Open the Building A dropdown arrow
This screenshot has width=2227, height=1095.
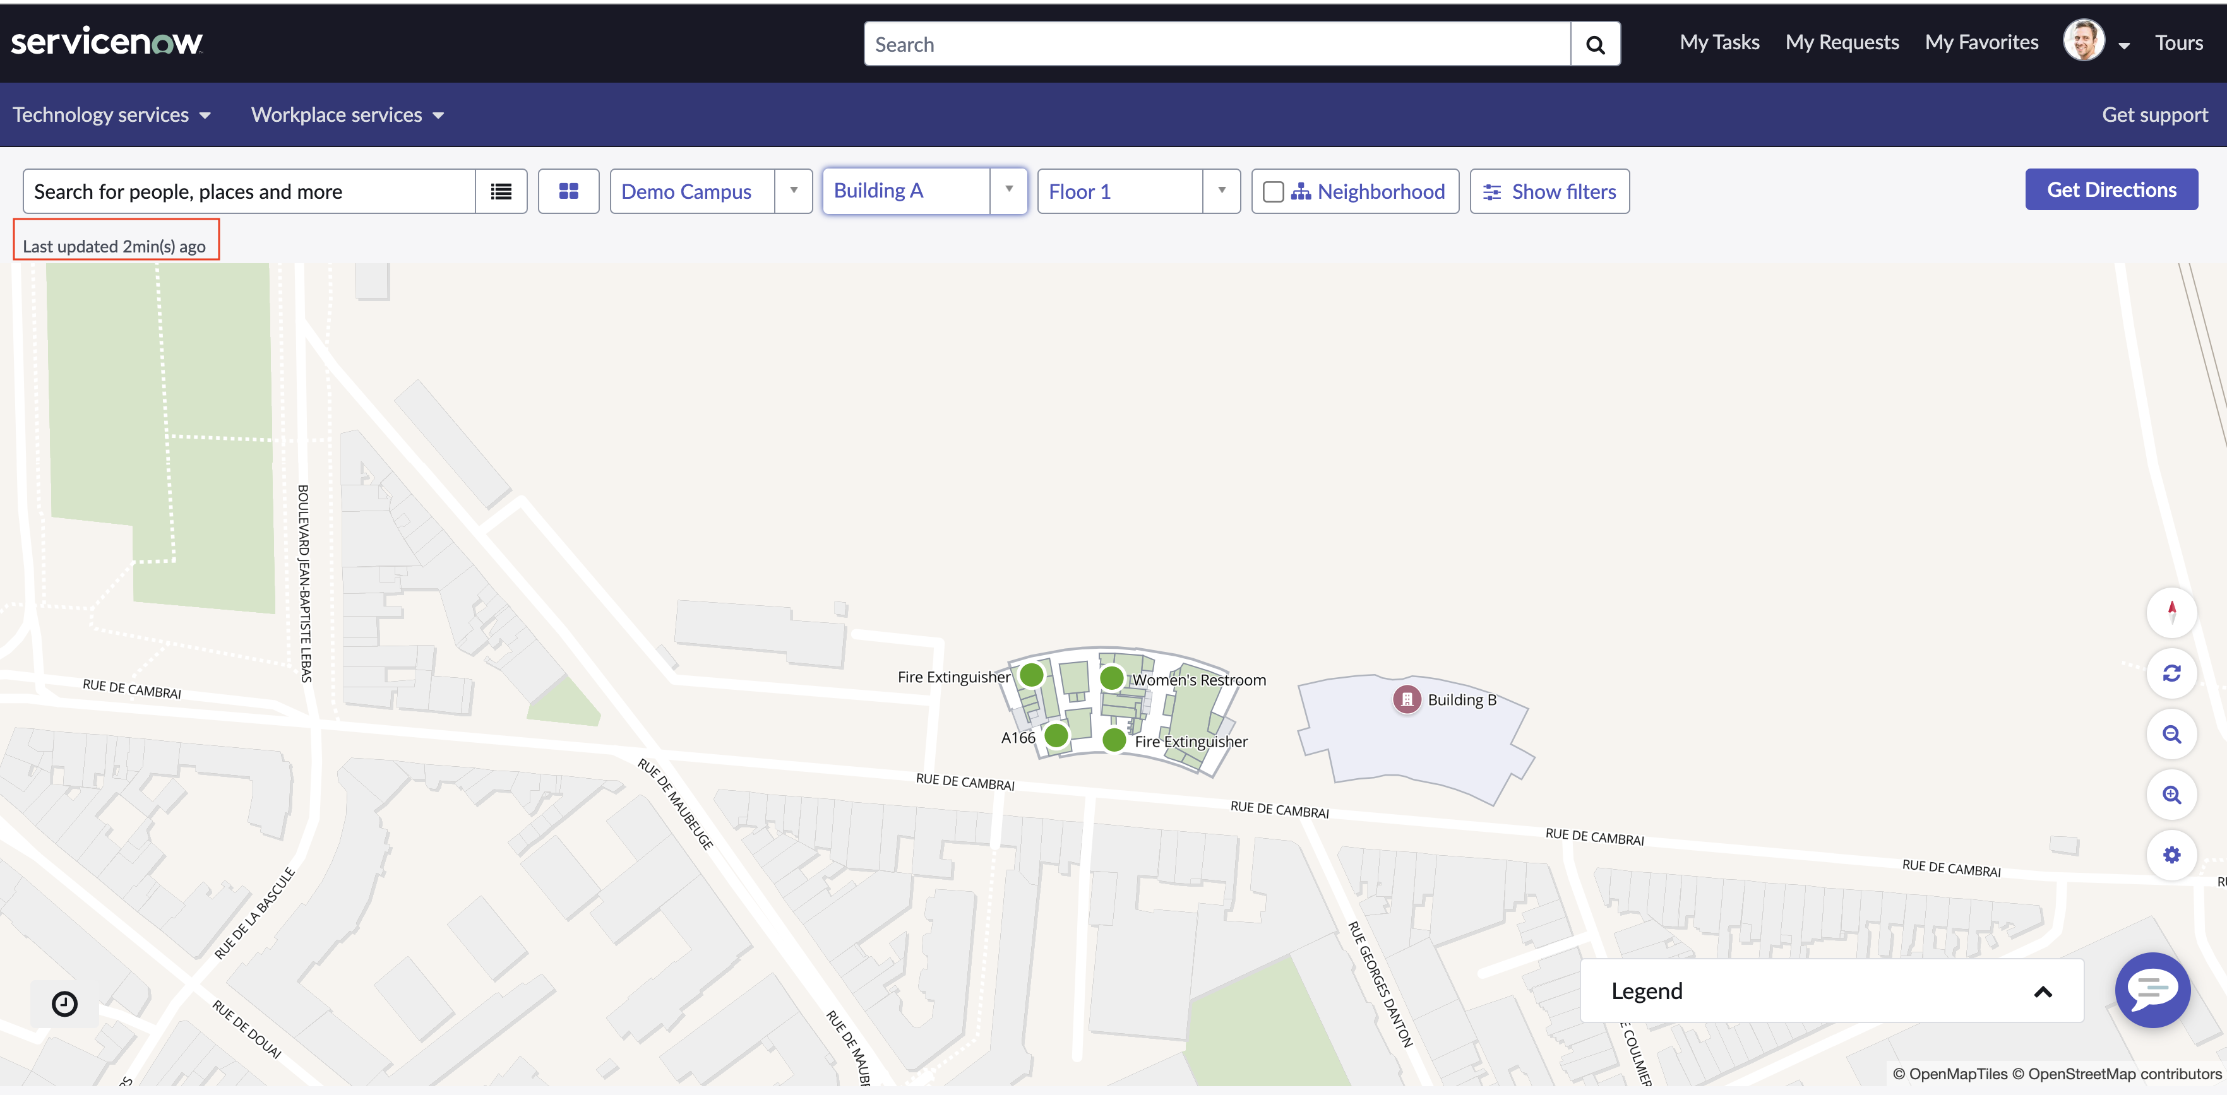click(1009, 190)
